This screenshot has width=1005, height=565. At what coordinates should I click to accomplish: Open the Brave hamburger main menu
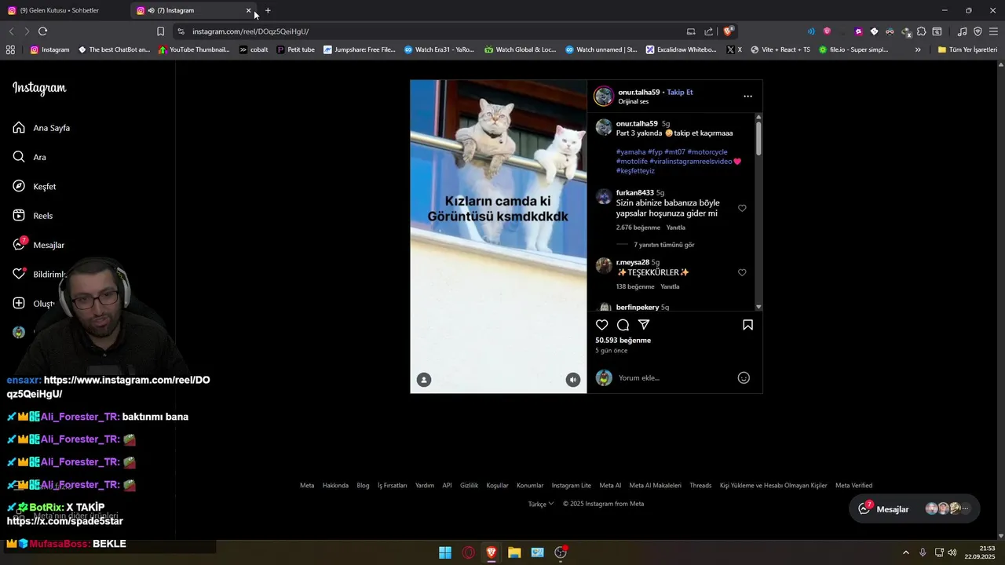tap(993, 31)
